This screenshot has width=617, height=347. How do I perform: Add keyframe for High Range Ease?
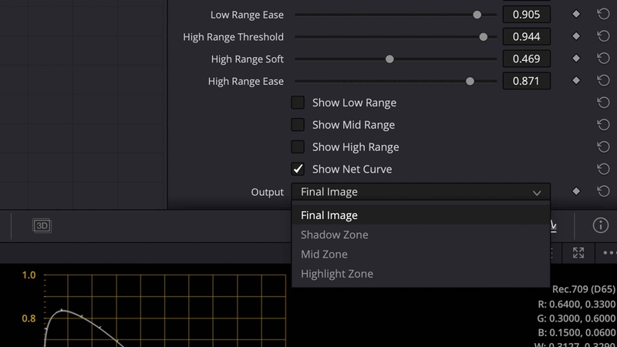[x=575, y=80]
